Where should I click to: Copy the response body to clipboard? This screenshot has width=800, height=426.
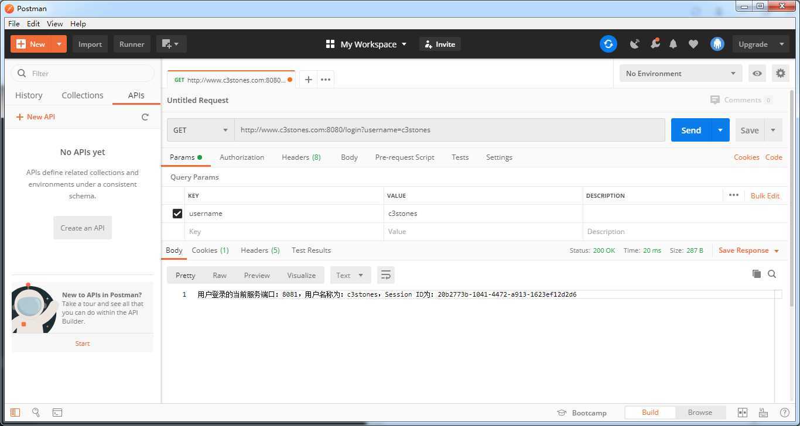pos(756,274)
